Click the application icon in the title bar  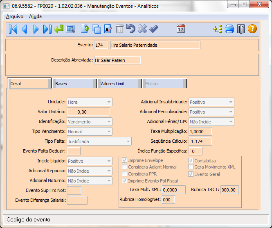[x=7, y=6]
